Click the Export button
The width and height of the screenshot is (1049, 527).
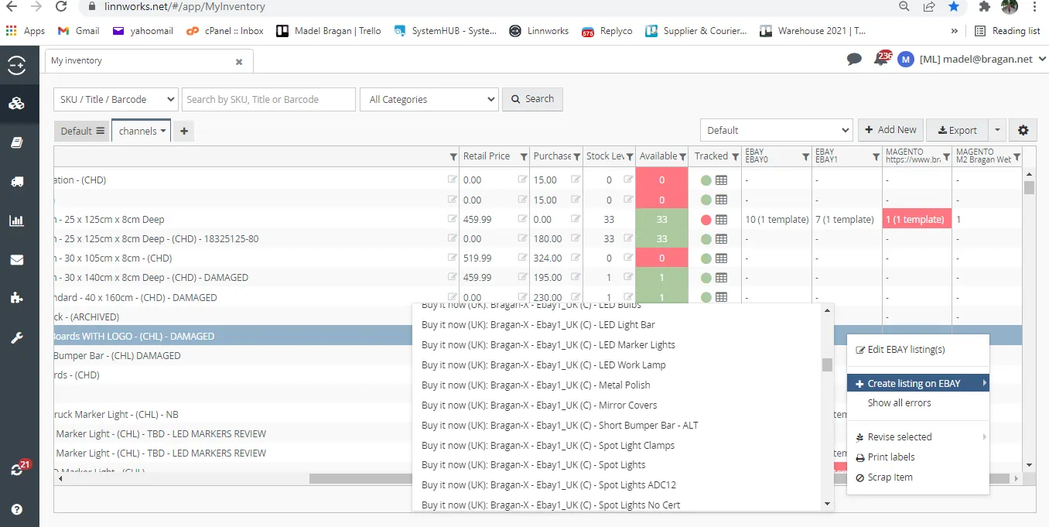tap(957, 130)
